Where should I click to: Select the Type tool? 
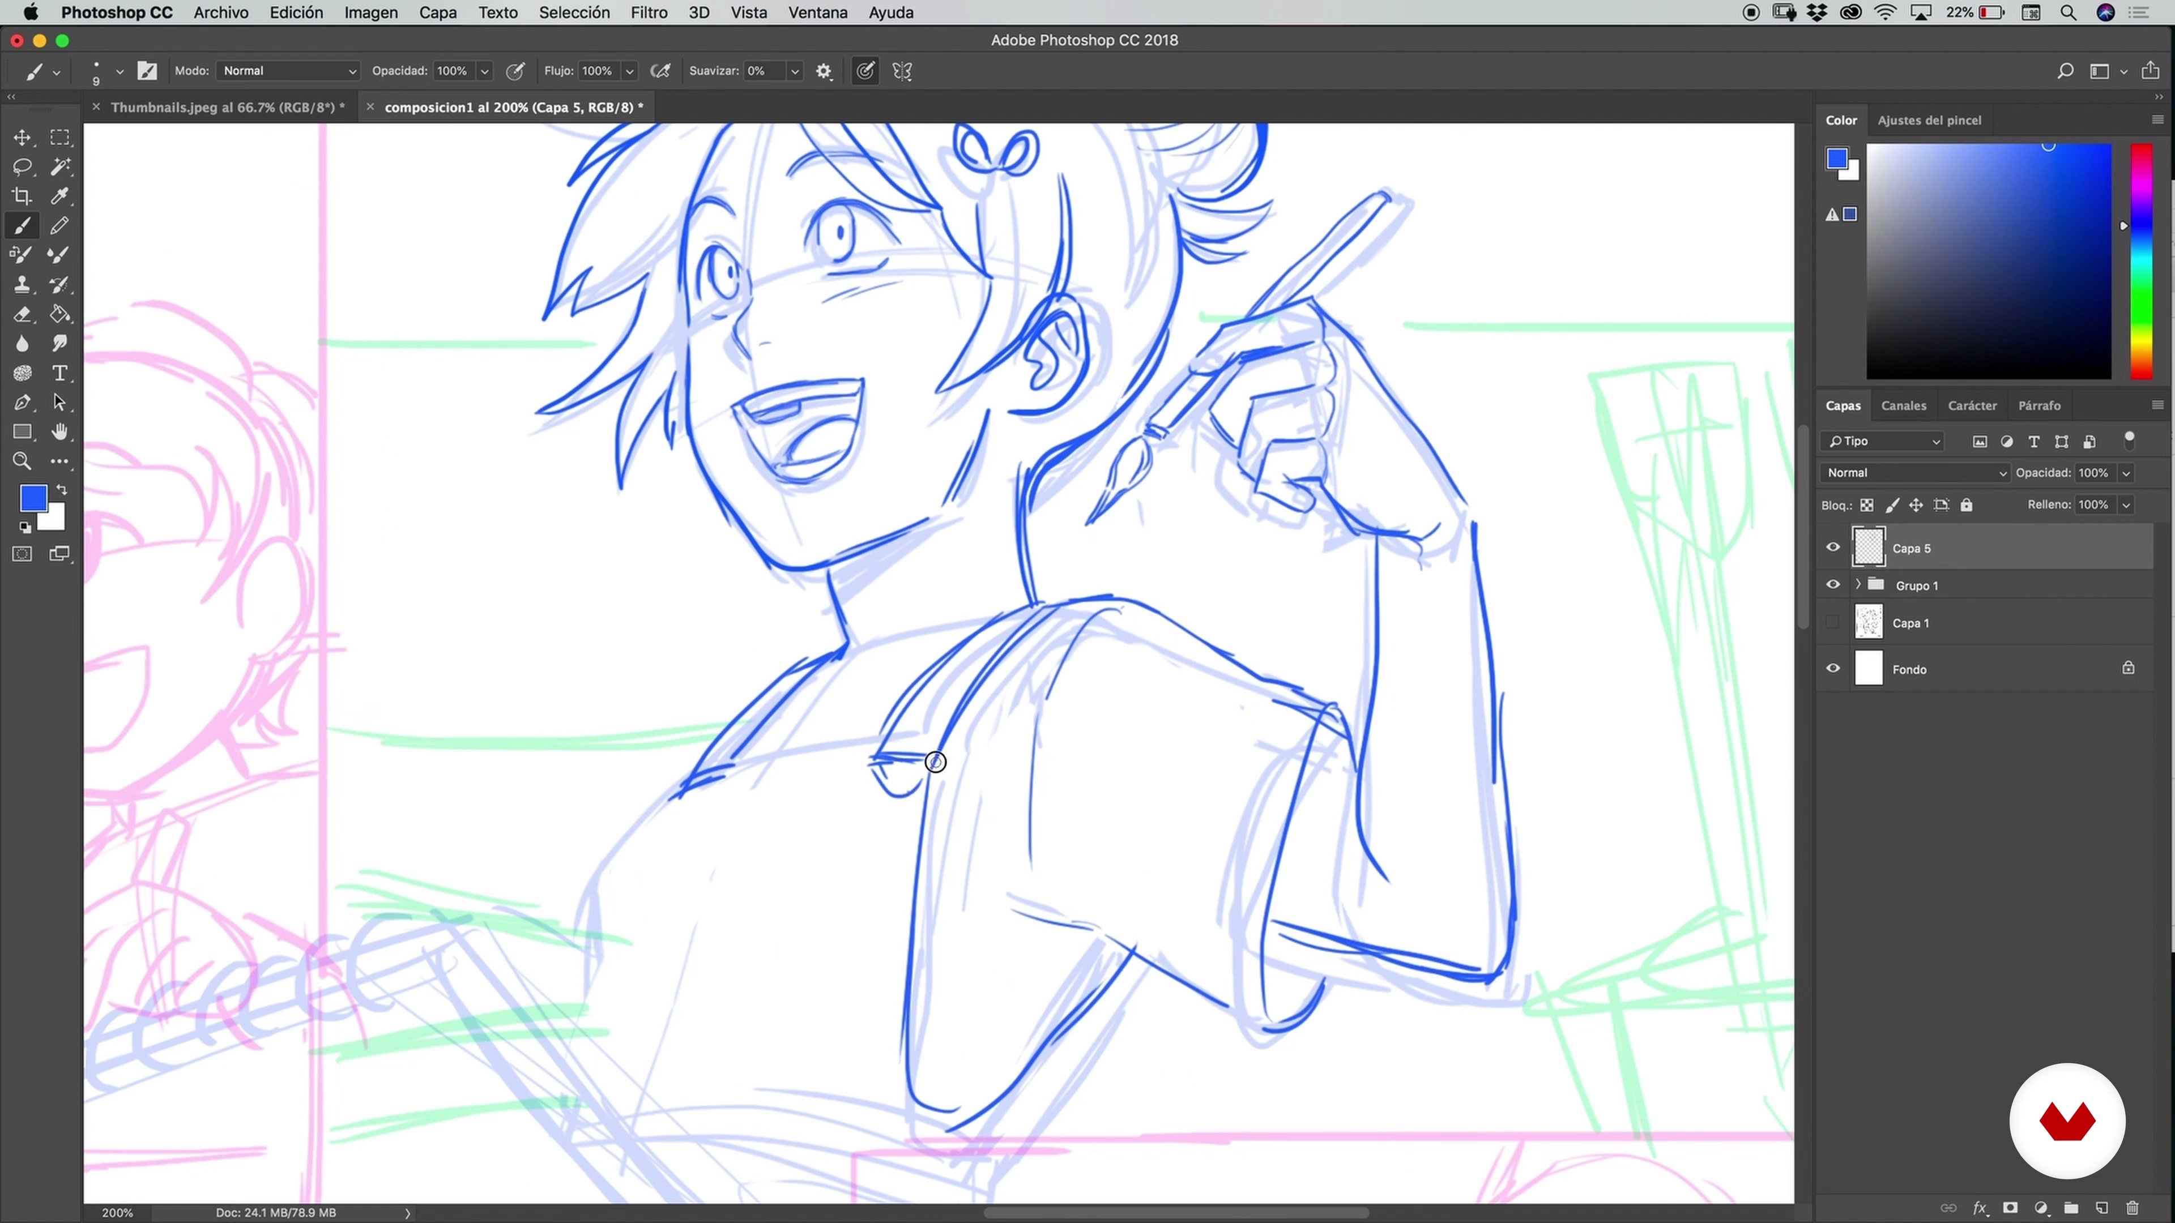(59, 373)
